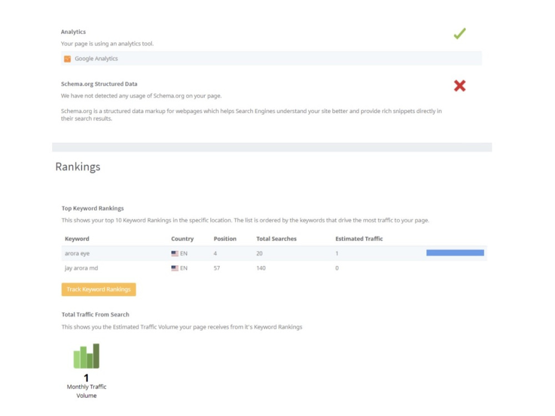Screen dimensions: 555x416
Task: Click the Monthly Traffic Volume label
Action: (x=87, y=391)
